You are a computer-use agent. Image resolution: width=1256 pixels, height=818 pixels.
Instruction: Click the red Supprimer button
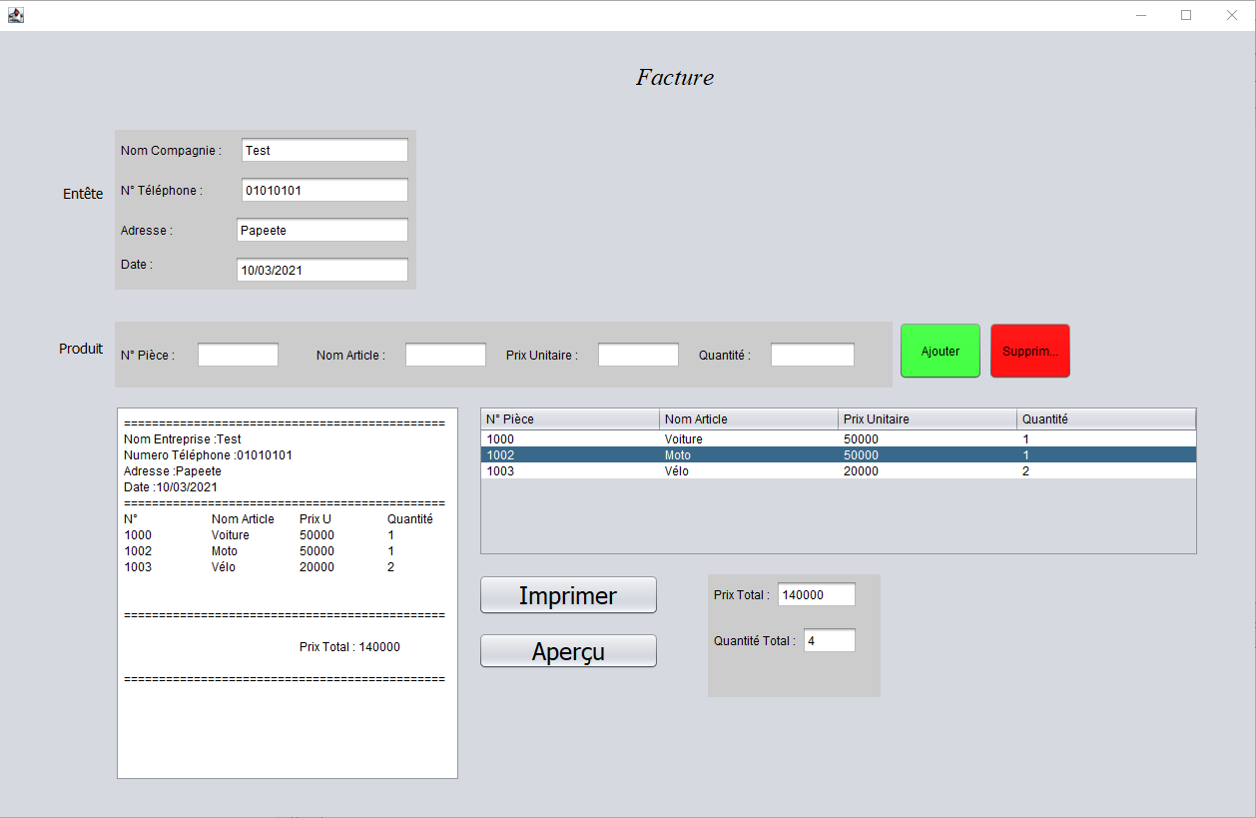coord(1029,351)
